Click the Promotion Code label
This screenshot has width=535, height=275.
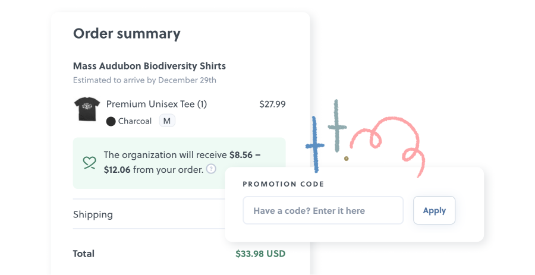284,184
